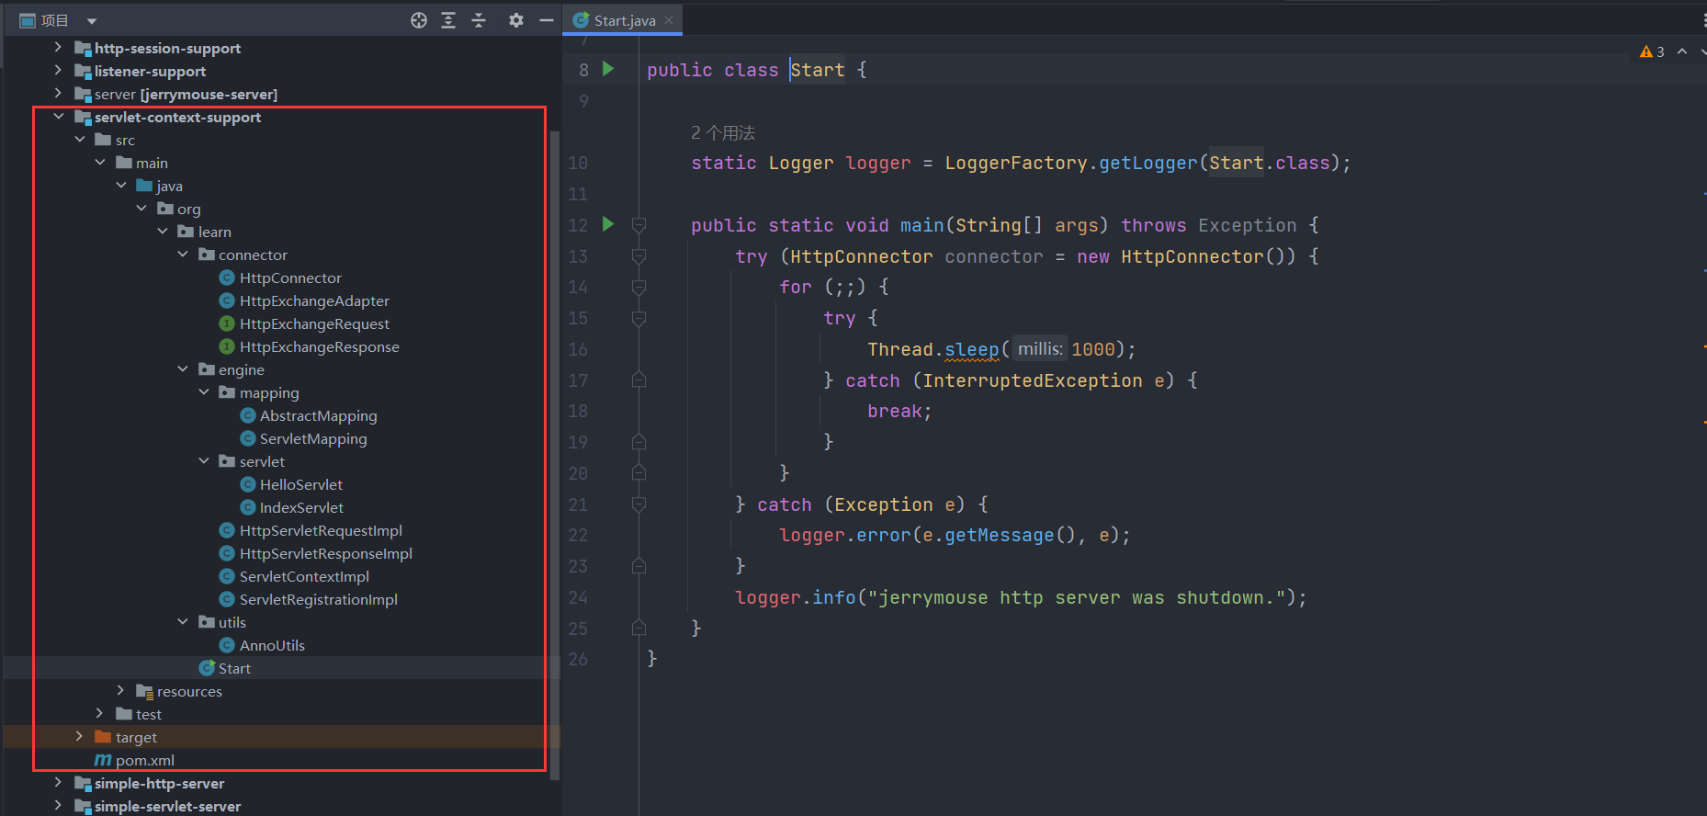Click the fold end marker at line 25

coord(639,628)
